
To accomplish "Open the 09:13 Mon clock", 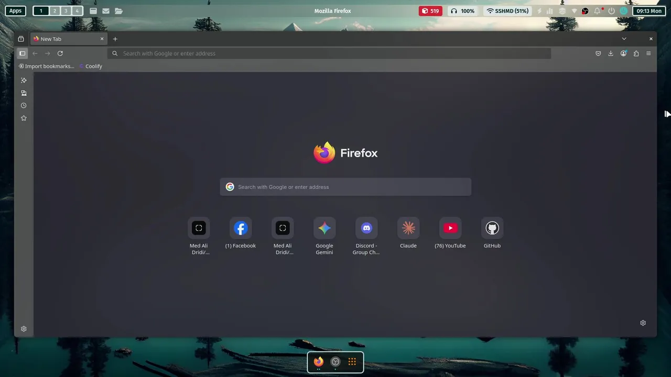I will tap(649, 10).
